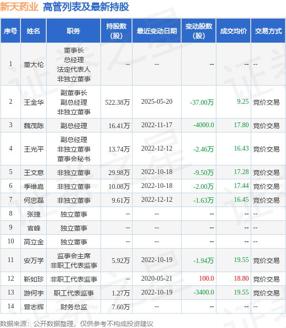Click the average price 16.43
The width and height of the screenshot is (286, 328).
tap(241, 149)
